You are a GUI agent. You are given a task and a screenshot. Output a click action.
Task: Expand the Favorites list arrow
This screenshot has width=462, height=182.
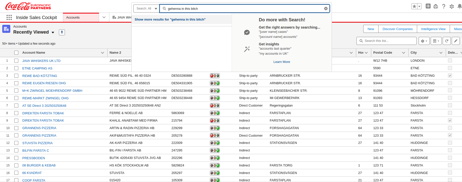point(419,6)
